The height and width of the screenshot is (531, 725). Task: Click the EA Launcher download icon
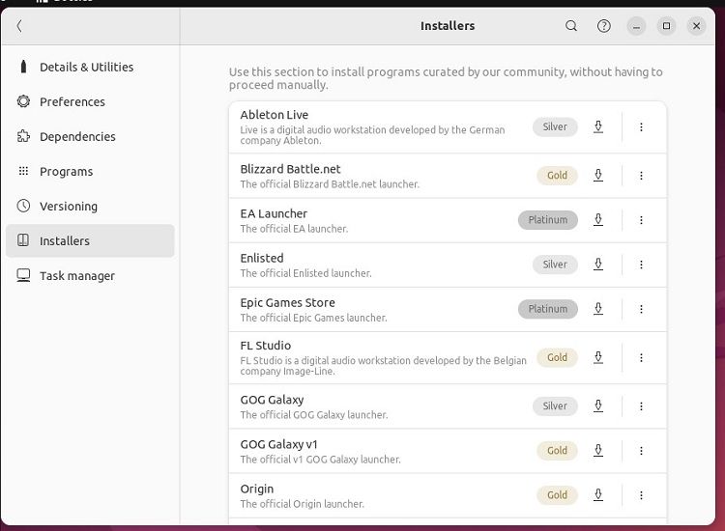[598, 220]
